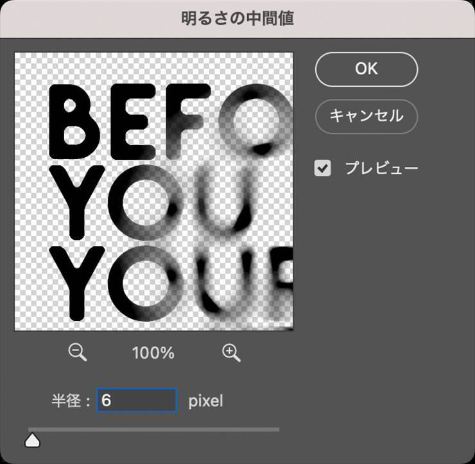Image resolution: width=475 pixels, height=464 pixels.
Task: Focus the 半径 radius input field
Action: [137, 400]
